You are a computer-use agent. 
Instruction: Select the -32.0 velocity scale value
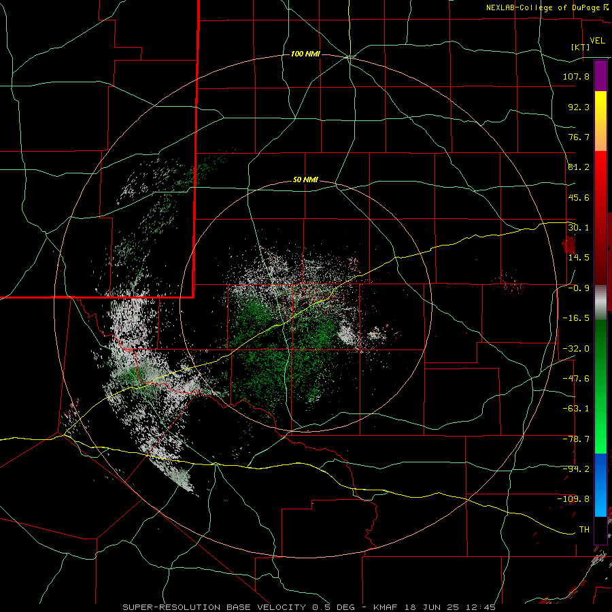pos(576,349)
